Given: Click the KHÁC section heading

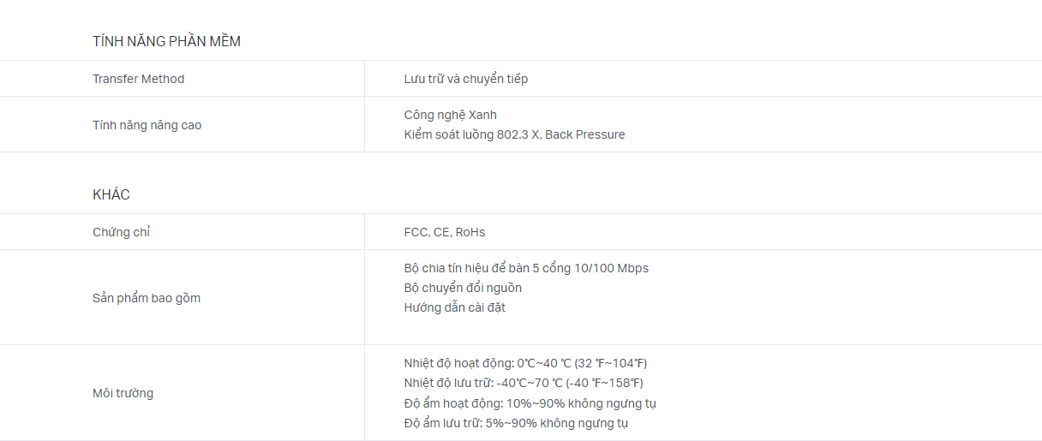Looking at the screenshot, I should tap(111, 194).
